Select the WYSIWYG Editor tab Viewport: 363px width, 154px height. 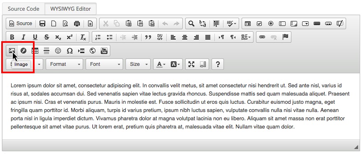tap(70, 9)
